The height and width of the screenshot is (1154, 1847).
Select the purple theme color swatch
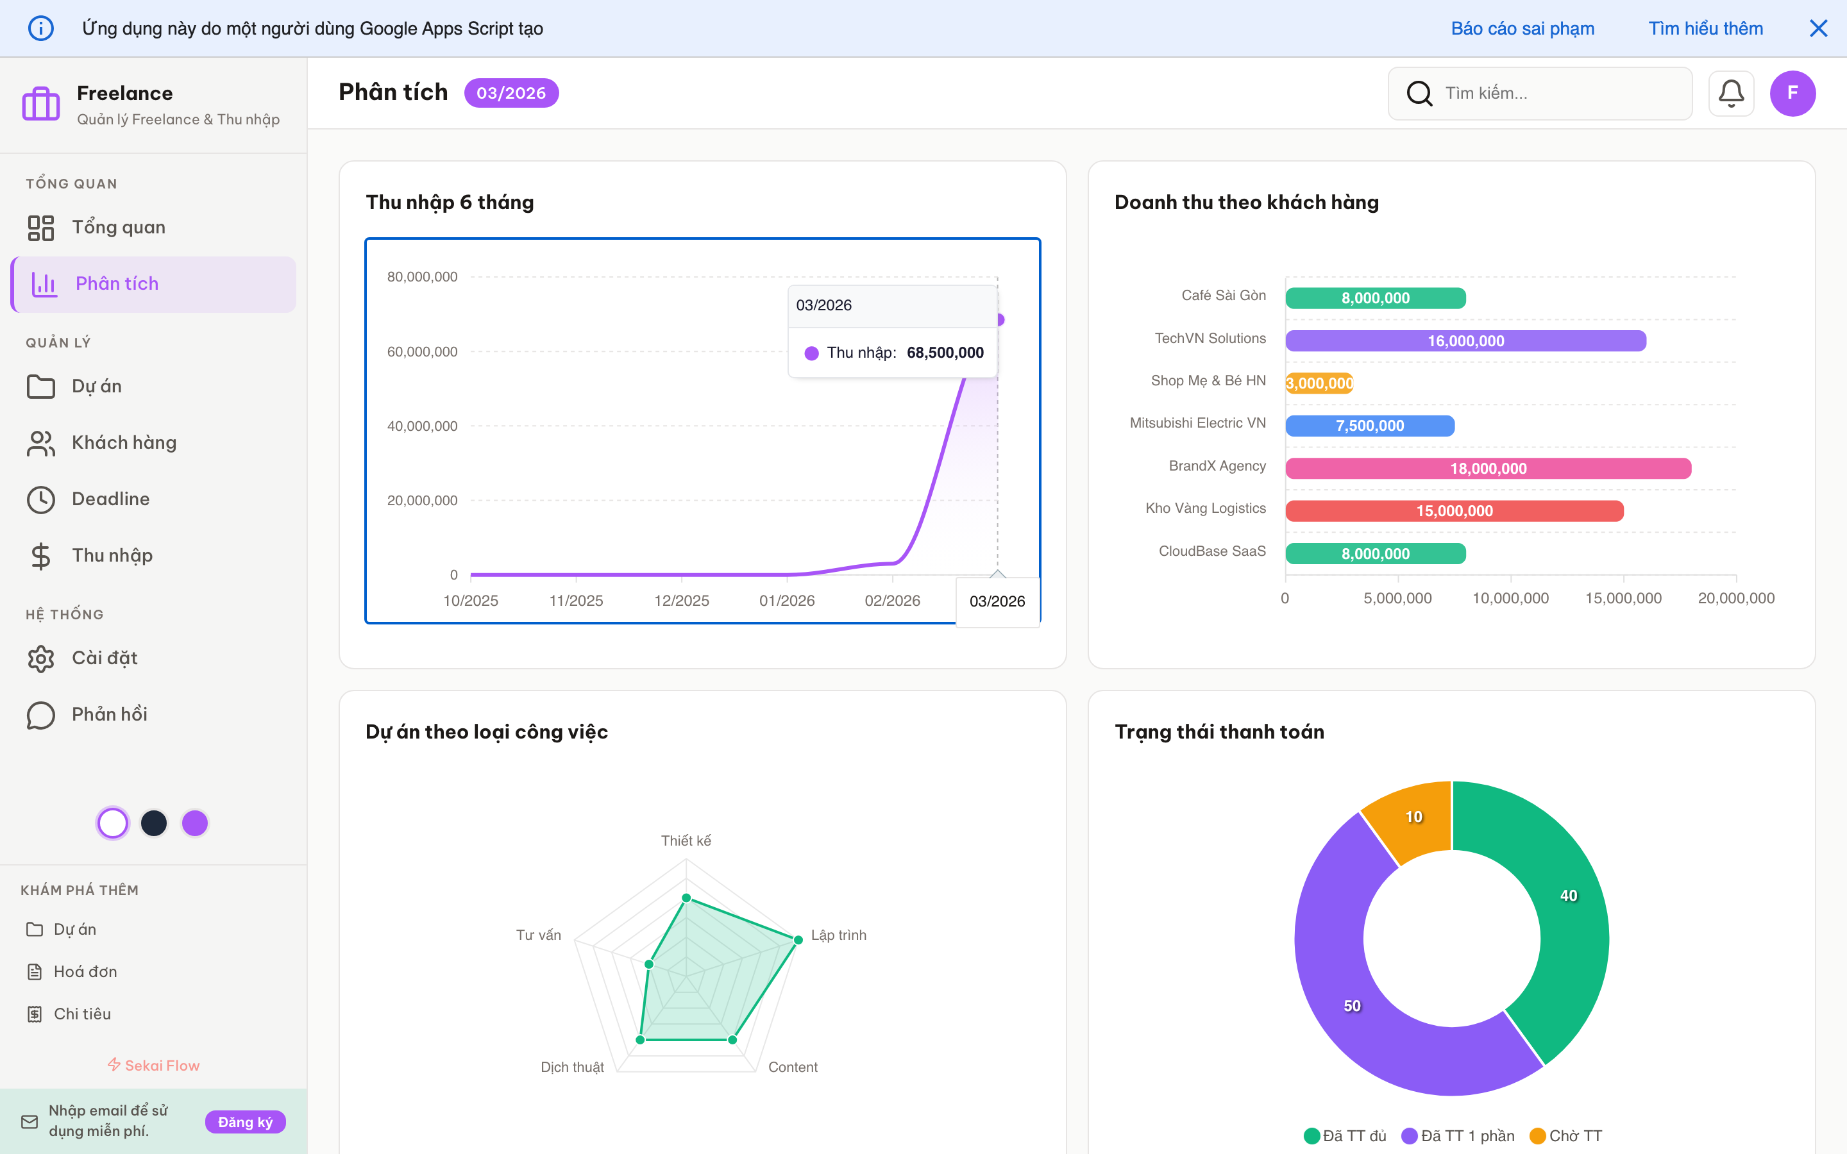(194, 823)
